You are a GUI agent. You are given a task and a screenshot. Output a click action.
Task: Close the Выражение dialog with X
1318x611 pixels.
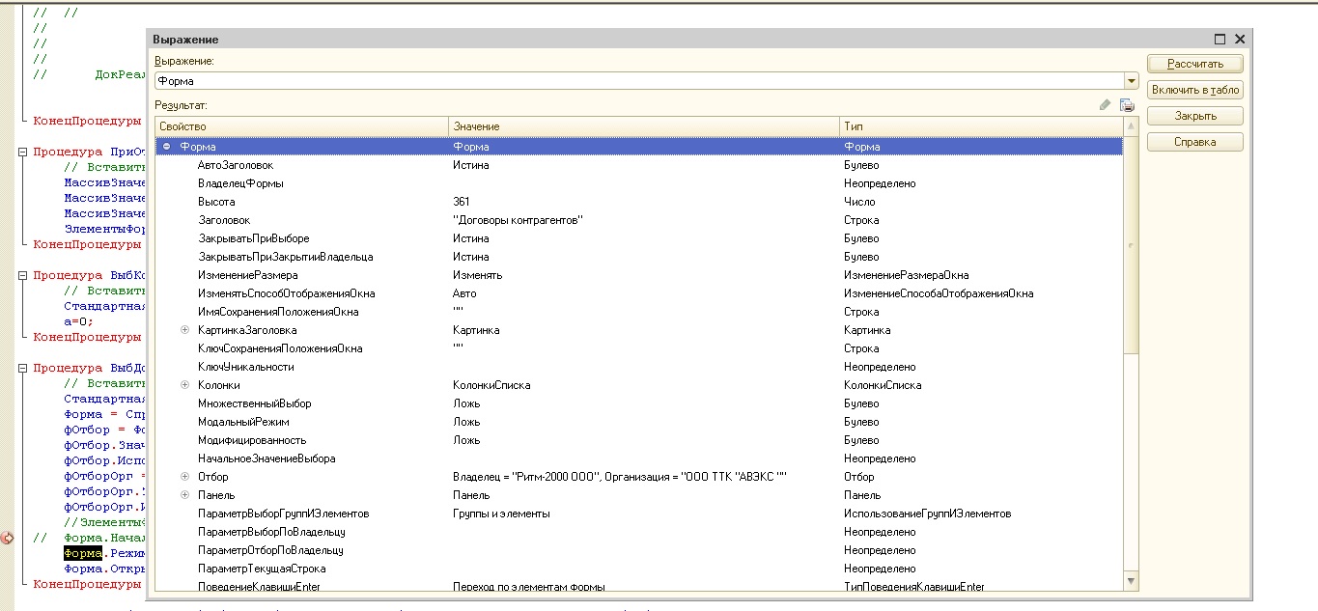click(x=1240, y=40)
